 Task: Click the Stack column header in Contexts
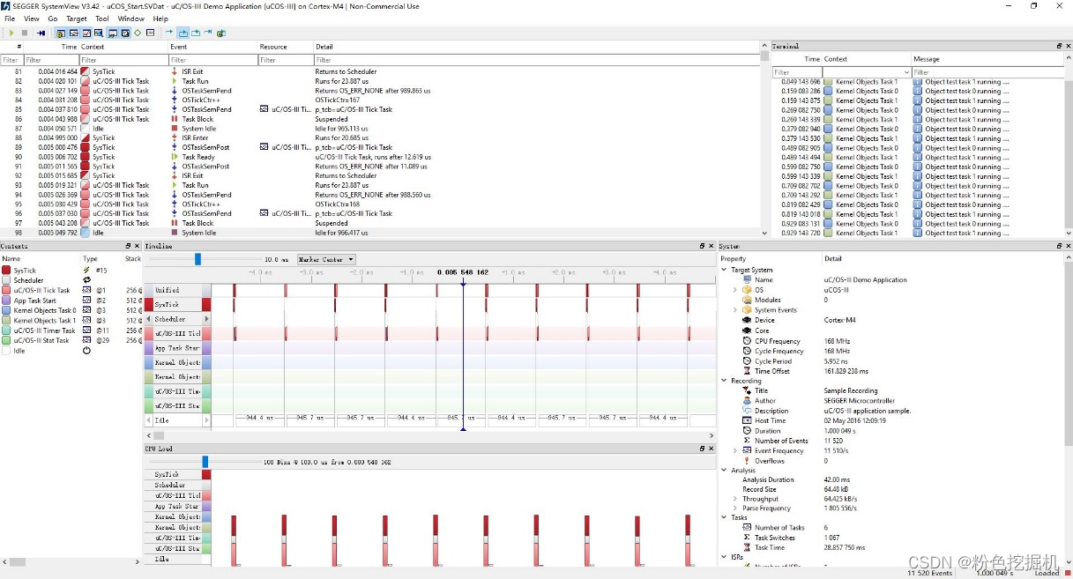point(132,259)
